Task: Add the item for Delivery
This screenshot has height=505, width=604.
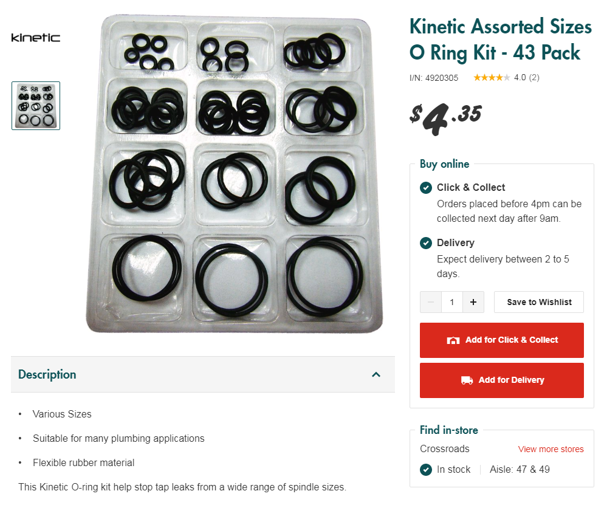Action: click(x=501, y=380)
